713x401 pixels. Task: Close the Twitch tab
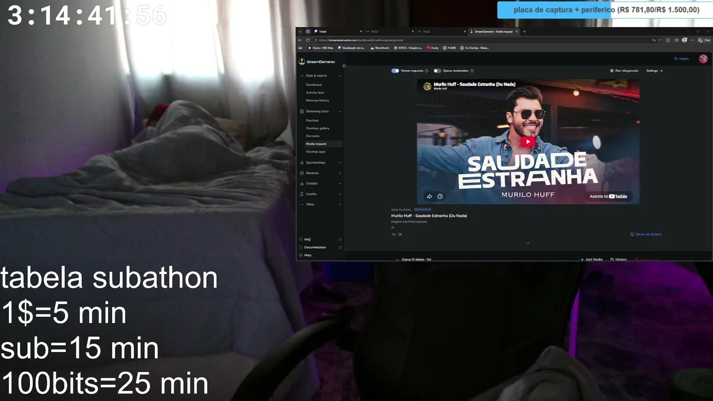[x=361, y=32]
